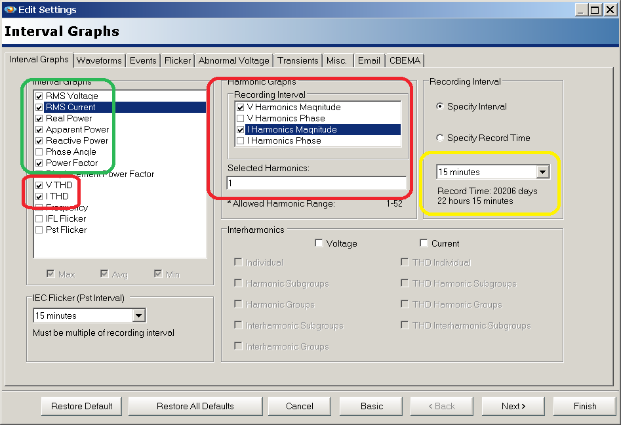Uncheck the RMS Voltage interval graph
The width and height of the screenshot is (621, 425).
[x=38, y=96]
